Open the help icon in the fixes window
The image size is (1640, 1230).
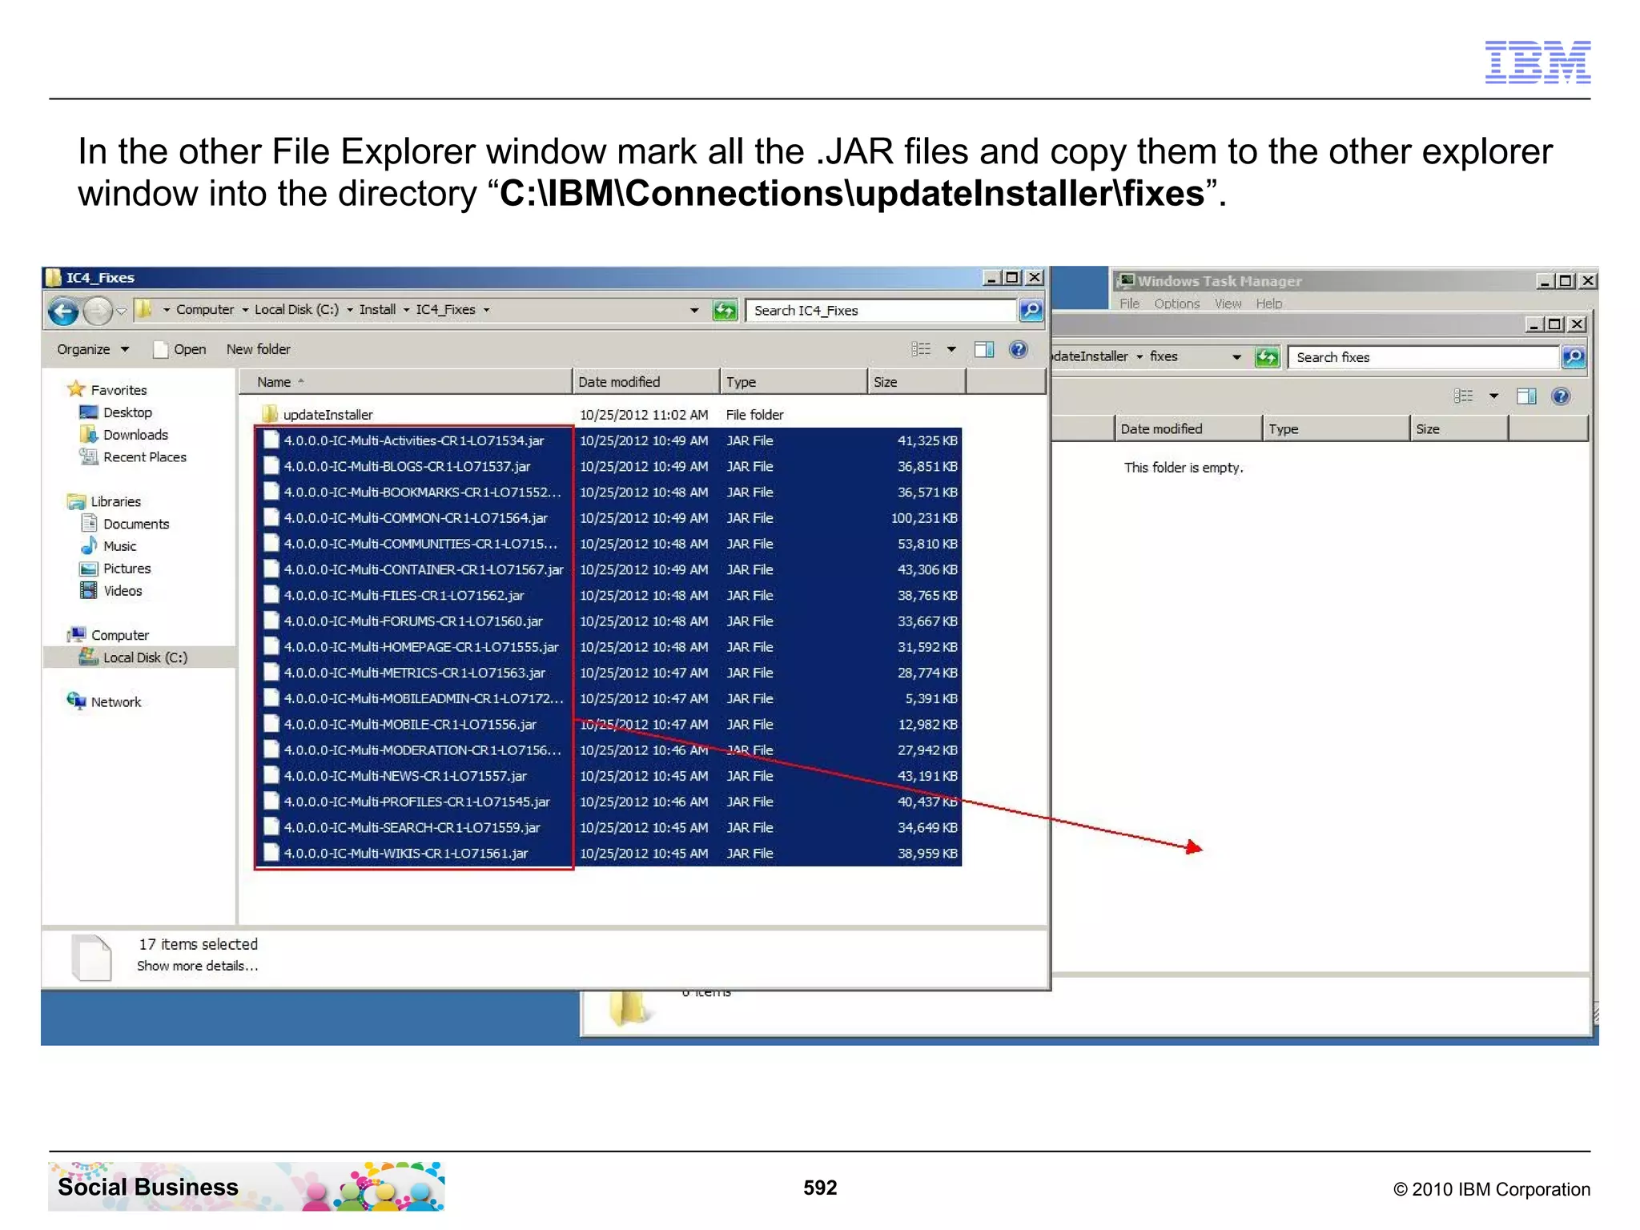point(1561,396)
